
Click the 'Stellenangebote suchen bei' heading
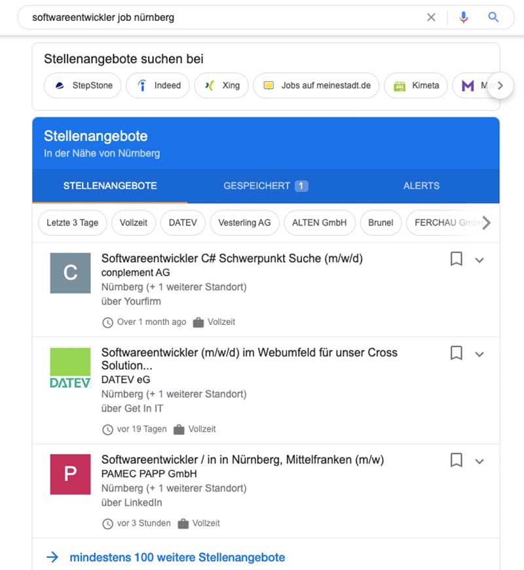pos(124,59)
